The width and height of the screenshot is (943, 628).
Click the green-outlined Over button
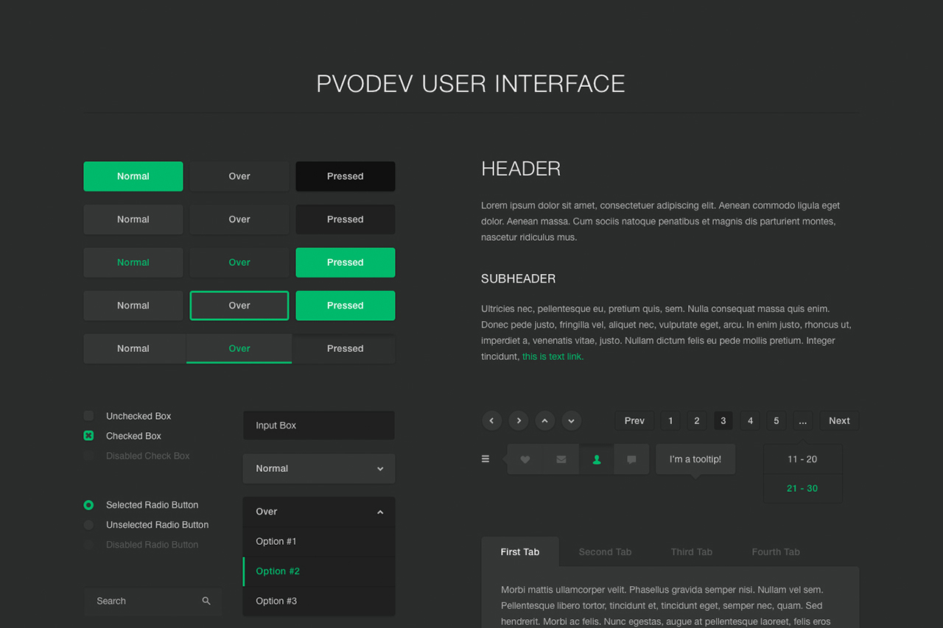(x=239, y=306)
